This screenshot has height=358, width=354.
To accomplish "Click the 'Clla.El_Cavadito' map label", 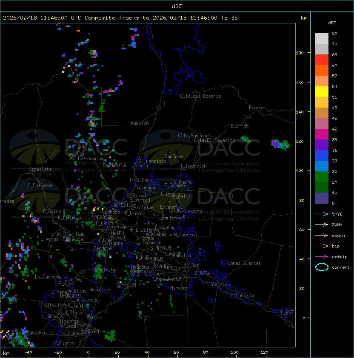I will 214,140.
